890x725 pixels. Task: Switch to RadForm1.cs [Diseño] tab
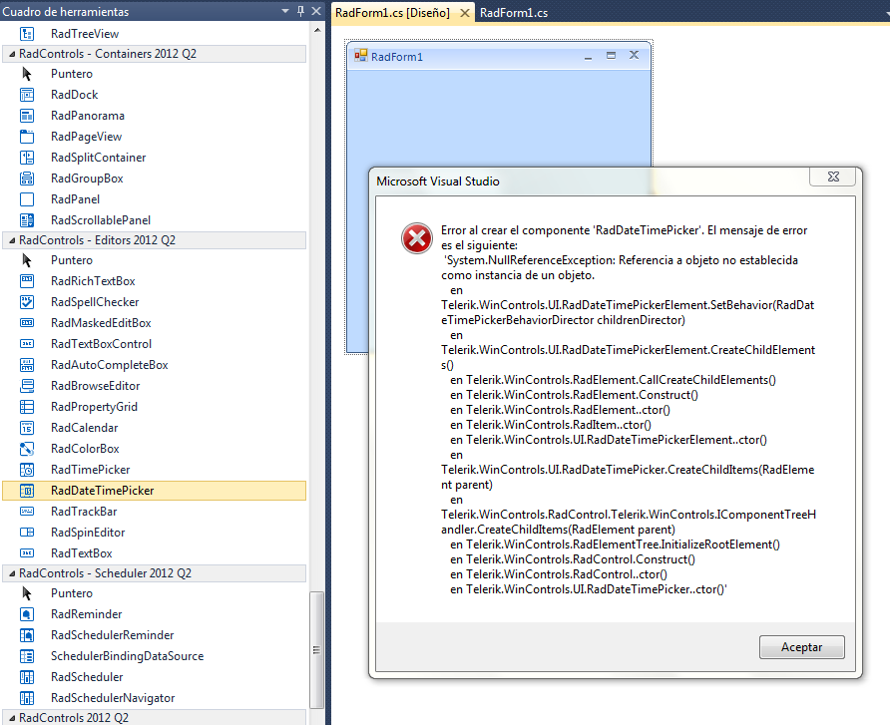[392, 13]
